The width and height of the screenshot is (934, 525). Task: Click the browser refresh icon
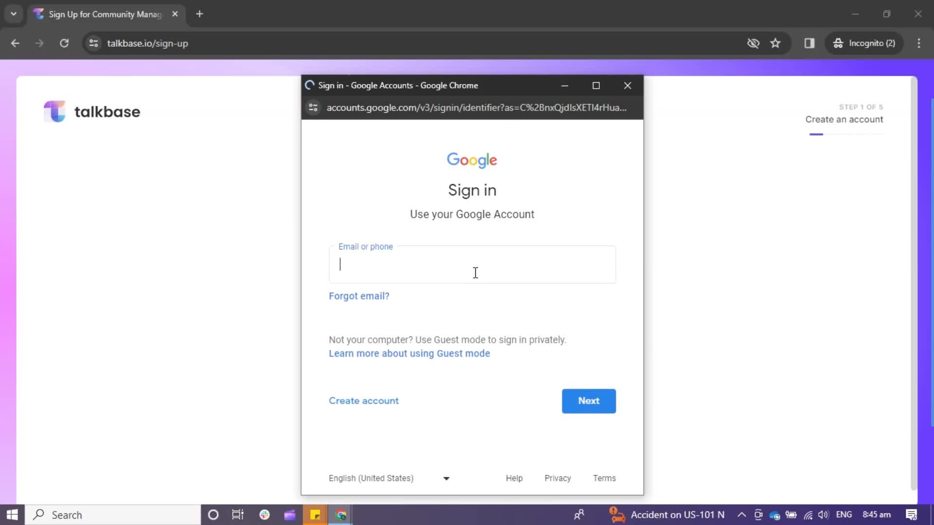[64, 43]
